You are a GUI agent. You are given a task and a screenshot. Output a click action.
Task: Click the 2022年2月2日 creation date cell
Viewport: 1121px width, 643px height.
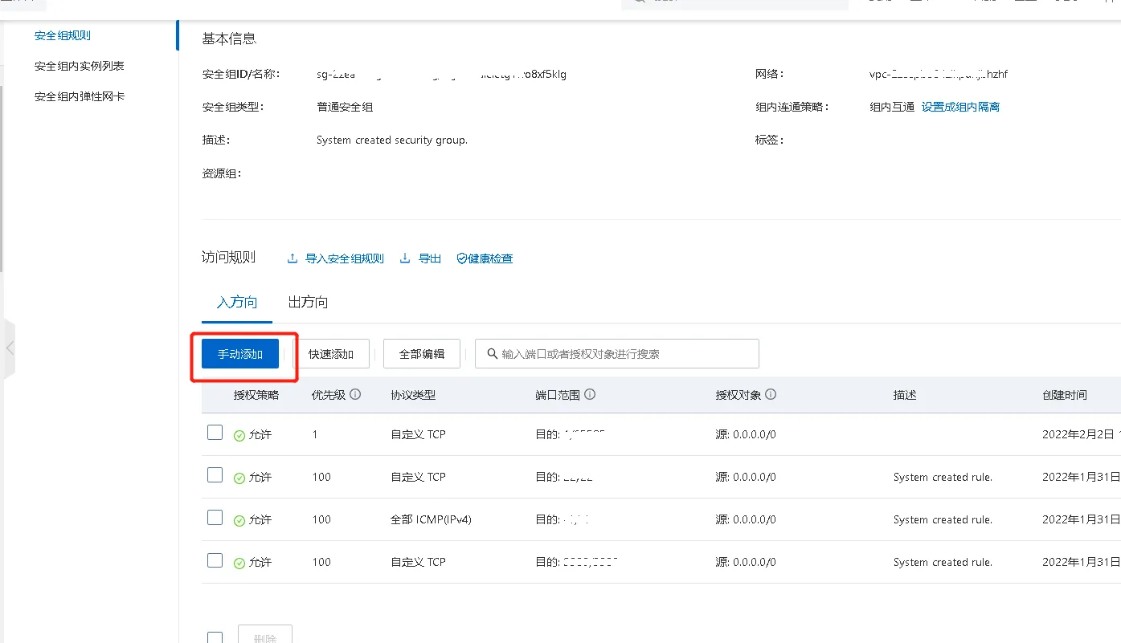click(1081, 434)
